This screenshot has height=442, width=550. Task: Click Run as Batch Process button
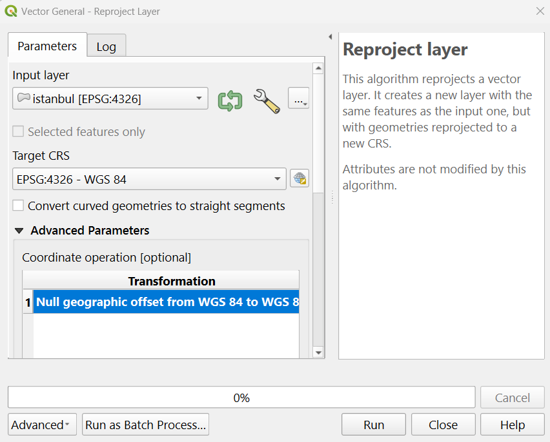click(145, 425)
